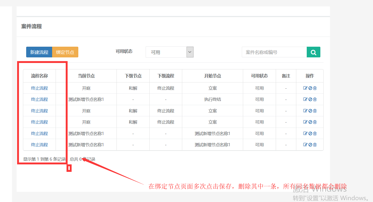Viewport: 373px width, 202px height.
Task: Edit the row with start node 执行终结
Action: pos(305,99)
